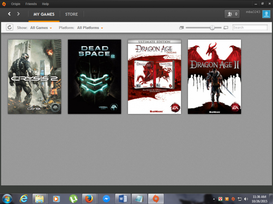This screenshot has height=204, width=273.
Task: Expand the All Platforms dropdown
Action: [90, 28]
